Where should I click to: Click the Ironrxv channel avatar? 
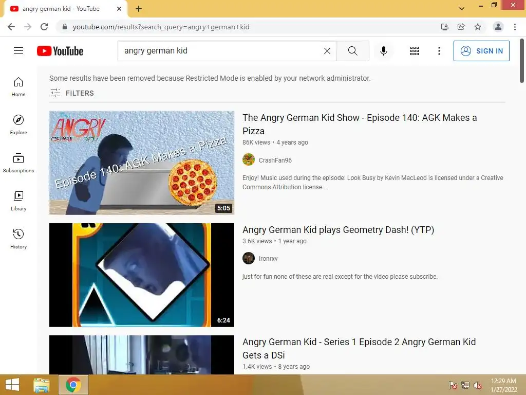point(249,258)
